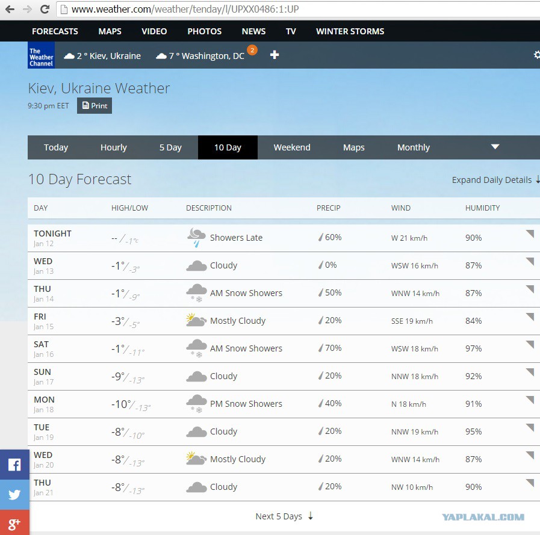
Task: Open the NEWS menu
Action: pos(254,31)
